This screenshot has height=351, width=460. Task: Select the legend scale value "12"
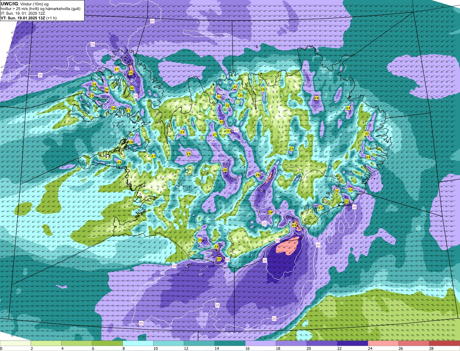click(x=185, y=348)
